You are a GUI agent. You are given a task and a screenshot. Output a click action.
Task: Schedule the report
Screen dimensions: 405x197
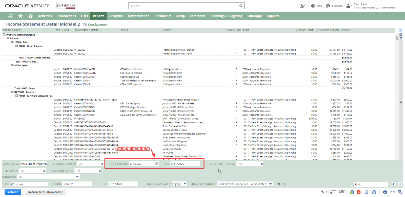[x=400, y=192]
